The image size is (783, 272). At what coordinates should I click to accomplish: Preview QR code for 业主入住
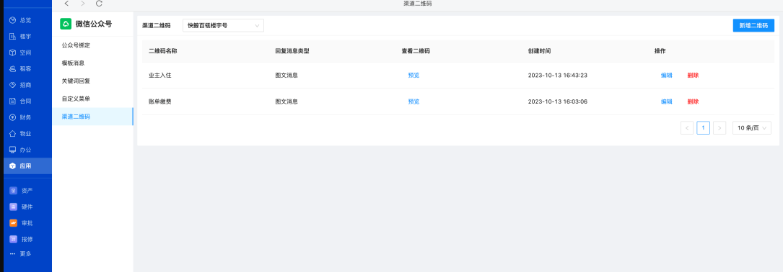(414, 76)
